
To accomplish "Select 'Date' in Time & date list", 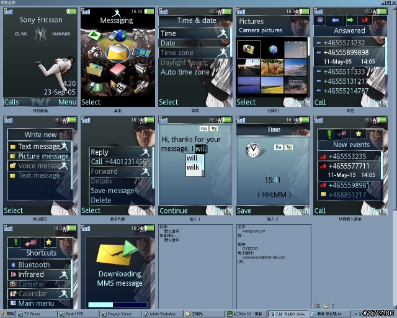I will [x=194, y=43].
